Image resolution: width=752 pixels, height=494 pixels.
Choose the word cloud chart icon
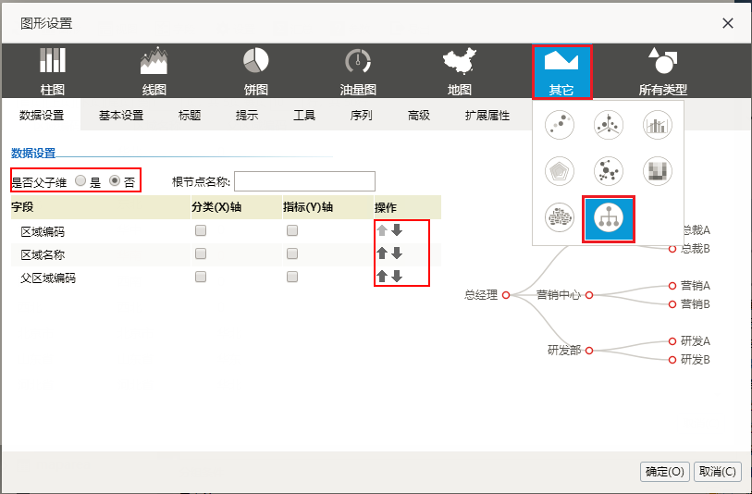coord(560,217)
